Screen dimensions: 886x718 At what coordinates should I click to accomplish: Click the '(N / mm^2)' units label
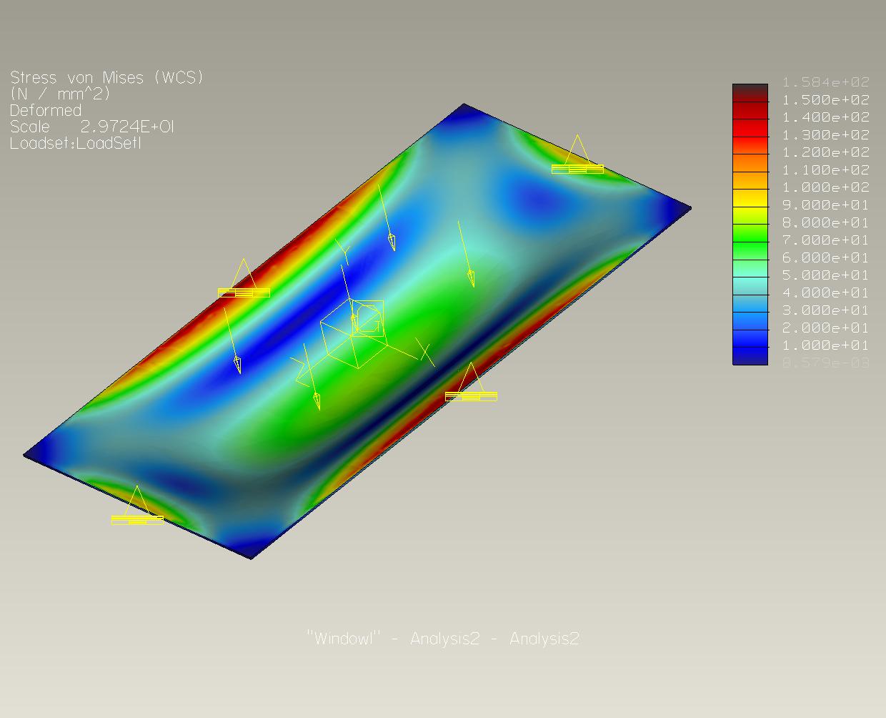60,94
